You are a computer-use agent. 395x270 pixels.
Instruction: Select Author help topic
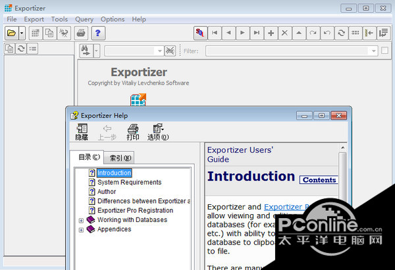pyautogui.click(x=107, y=192)
